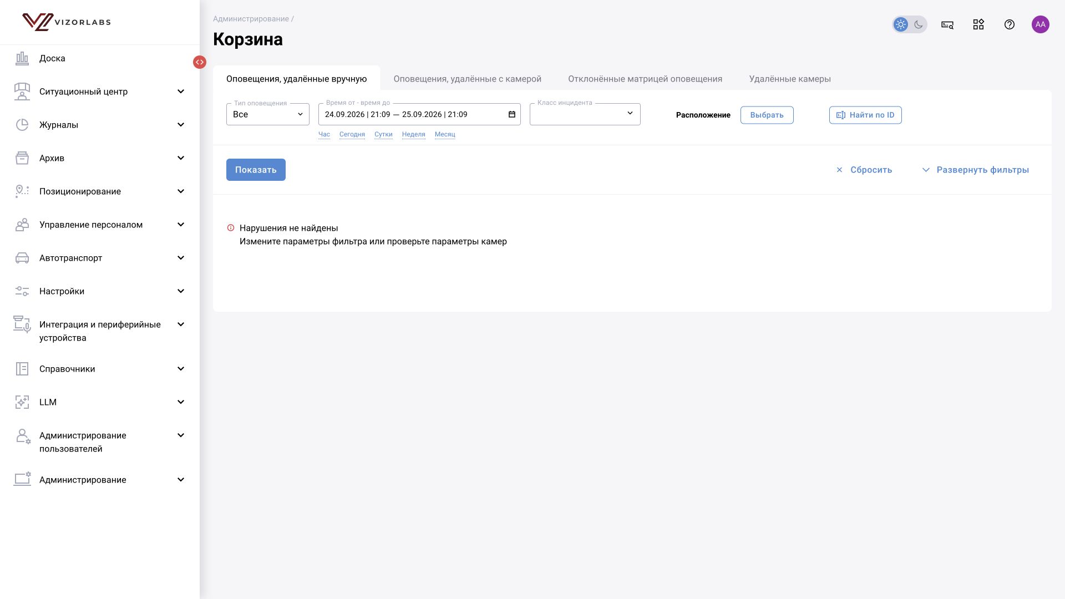This screenshot has height=599, width=1065.
Task: Open the Доска menu item
Action: [52, 58]
